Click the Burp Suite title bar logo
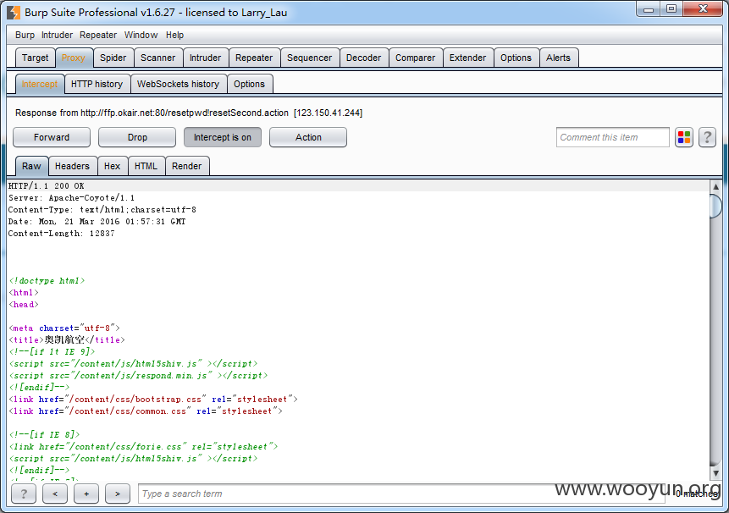Image resolution: width=729 pixels, height=513 pixels. coord(14,13)
